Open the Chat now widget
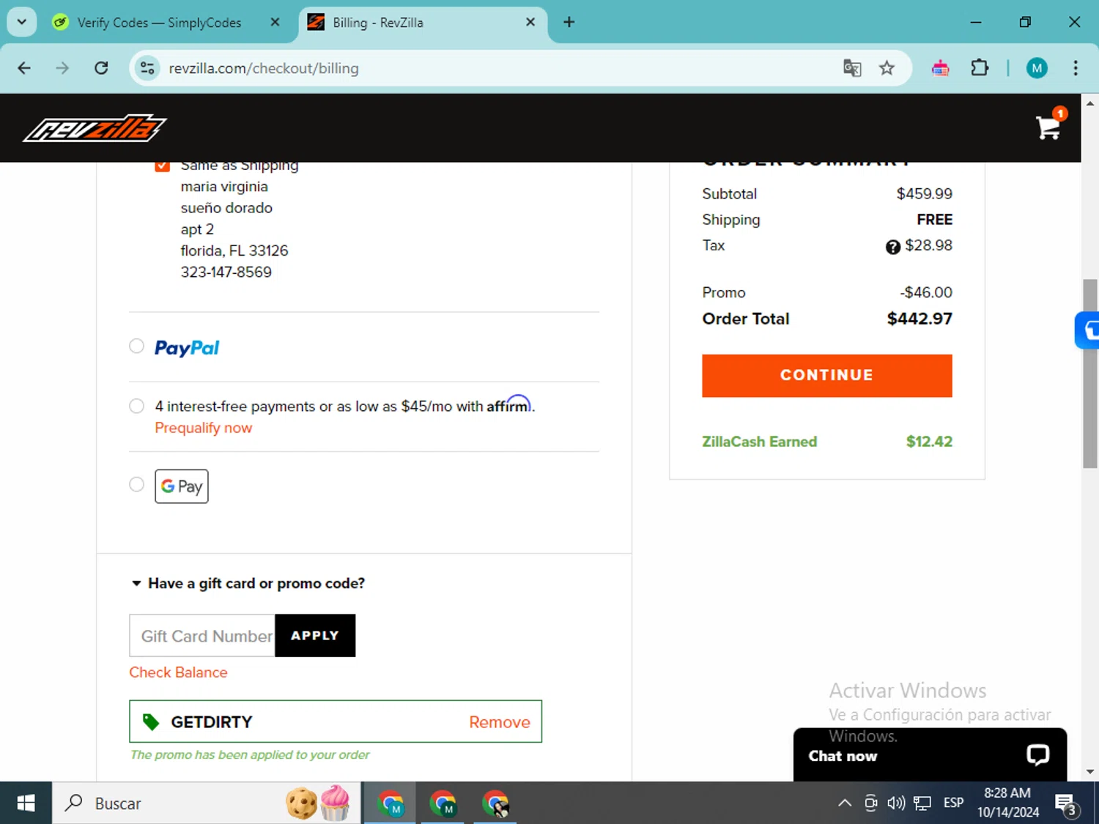Screen dimensions: 1099x824 coord(930,755)
